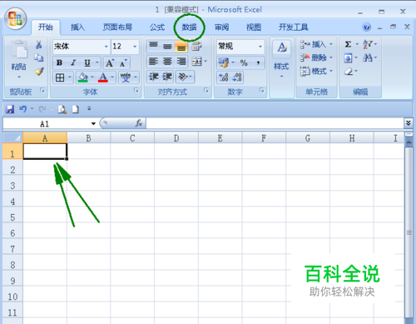The width and height of the screenshot is (416, 324).
Task: Apply the fill color bucket
Action: coord(82,77)
